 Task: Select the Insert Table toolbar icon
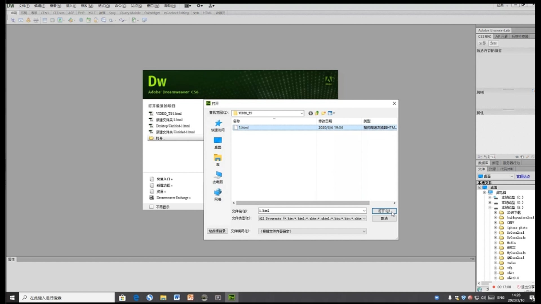point(45,20)
